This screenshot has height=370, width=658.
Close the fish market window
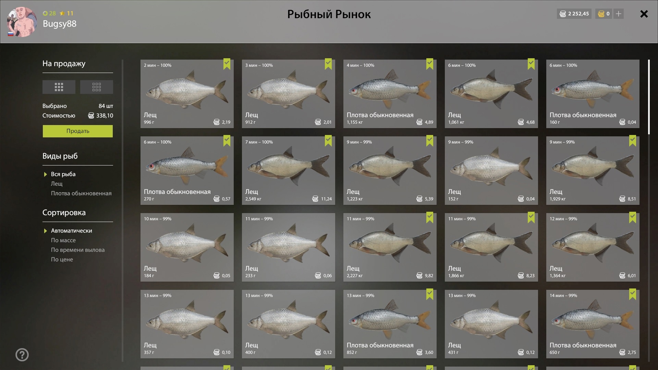[644, 14]
